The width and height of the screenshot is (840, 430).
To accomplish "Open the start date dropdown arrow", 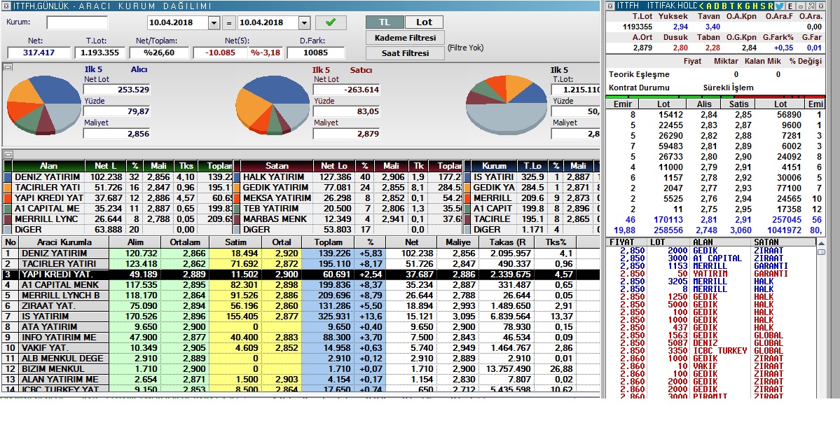I will (214, 23).
